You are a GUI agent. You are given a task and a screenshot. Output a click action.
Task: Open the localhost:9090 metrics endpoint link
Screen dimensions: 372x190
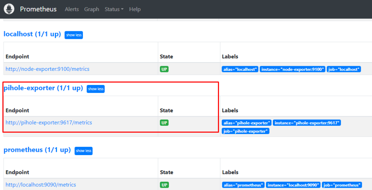(x=41, y=185)
